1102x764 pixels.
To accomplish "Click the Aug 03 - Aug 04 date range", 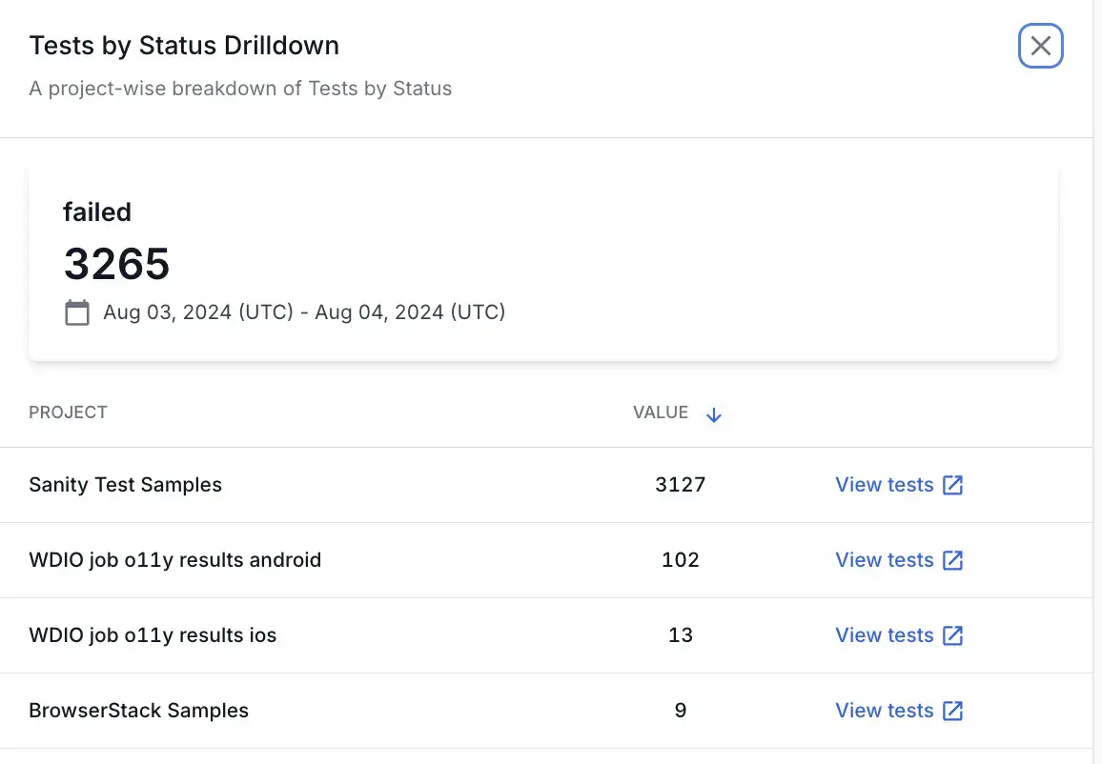I will point(304,312).
